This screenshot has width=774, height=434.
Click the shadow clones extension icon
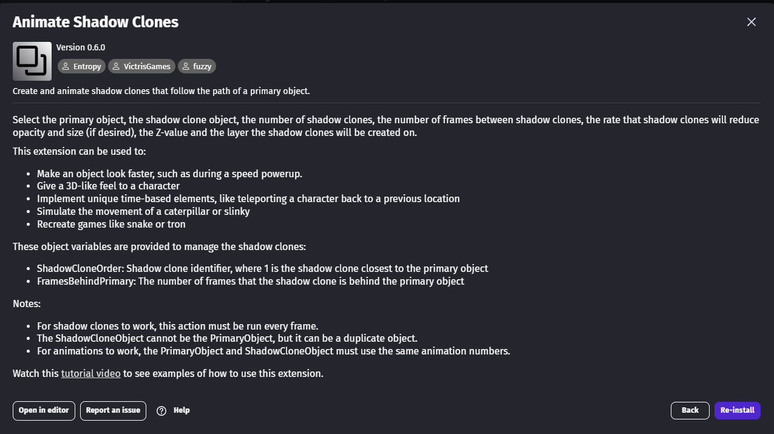(32, 61)
